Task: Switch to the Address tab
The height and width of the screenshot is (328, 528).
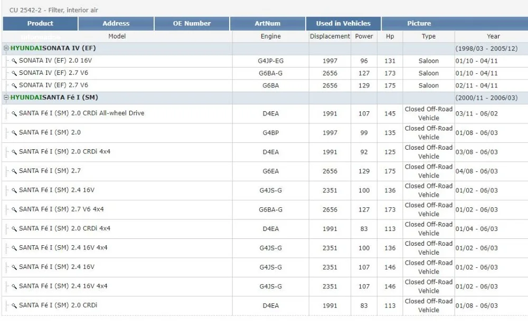Action: (x=116, y=24)
